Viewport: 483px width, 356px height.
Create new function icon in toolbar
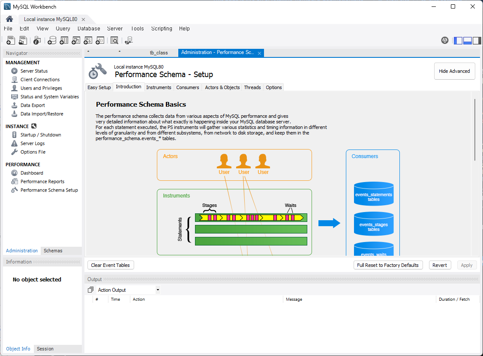pos(100,40)
